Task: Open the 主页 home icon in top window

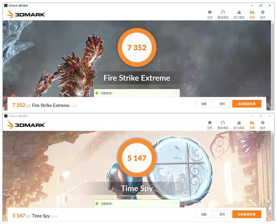Action: click(210, 15)
